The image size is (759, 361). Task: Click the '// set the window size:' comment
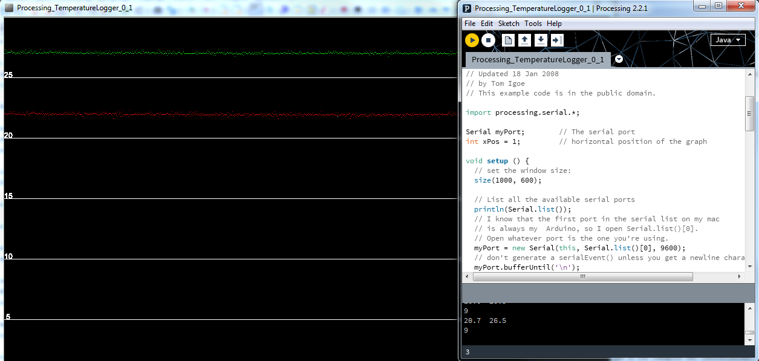(x=523, y=171)
